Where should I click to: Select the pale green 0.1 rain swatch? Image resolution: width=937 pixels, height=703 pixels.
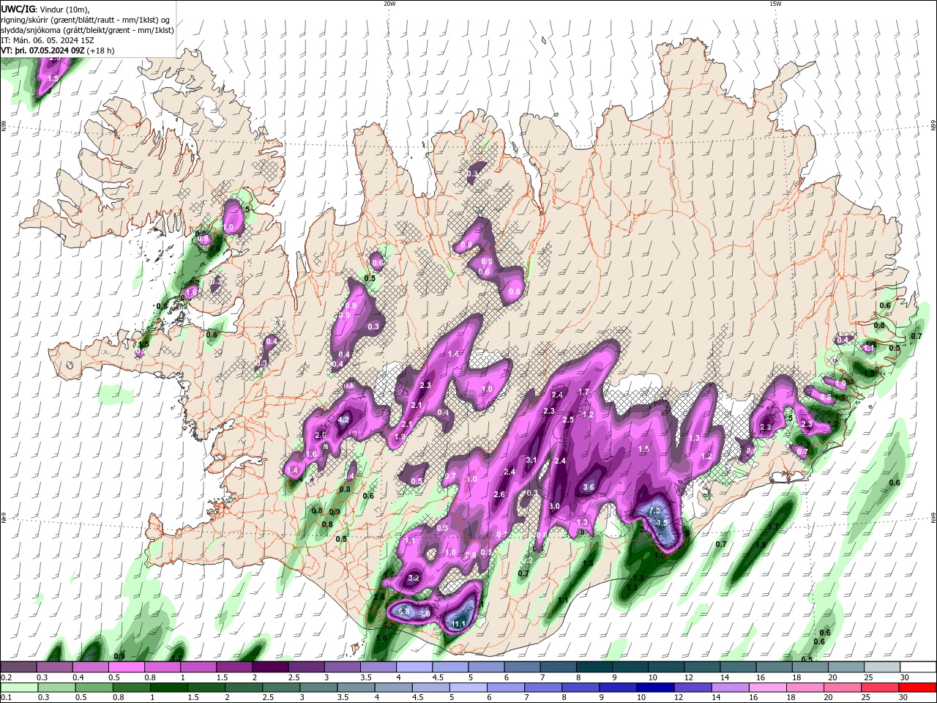coord(18,688)
